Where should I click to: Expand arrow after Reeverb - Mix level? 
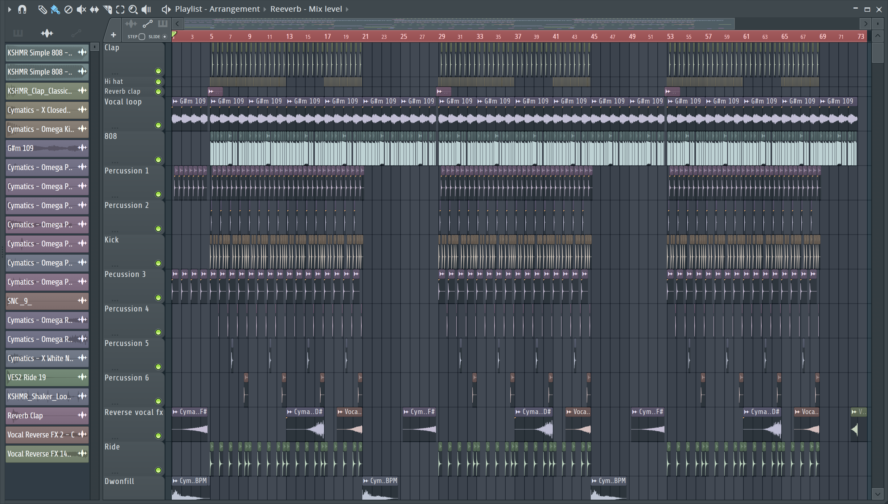(x=347, y=9)
